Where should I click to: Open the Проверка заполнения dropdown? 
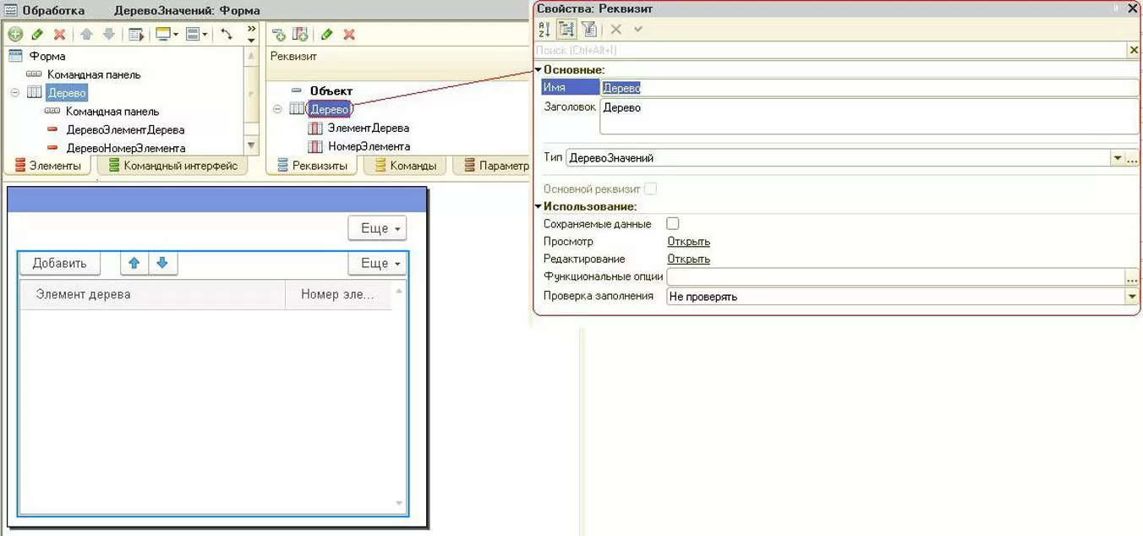(1132, 297)
